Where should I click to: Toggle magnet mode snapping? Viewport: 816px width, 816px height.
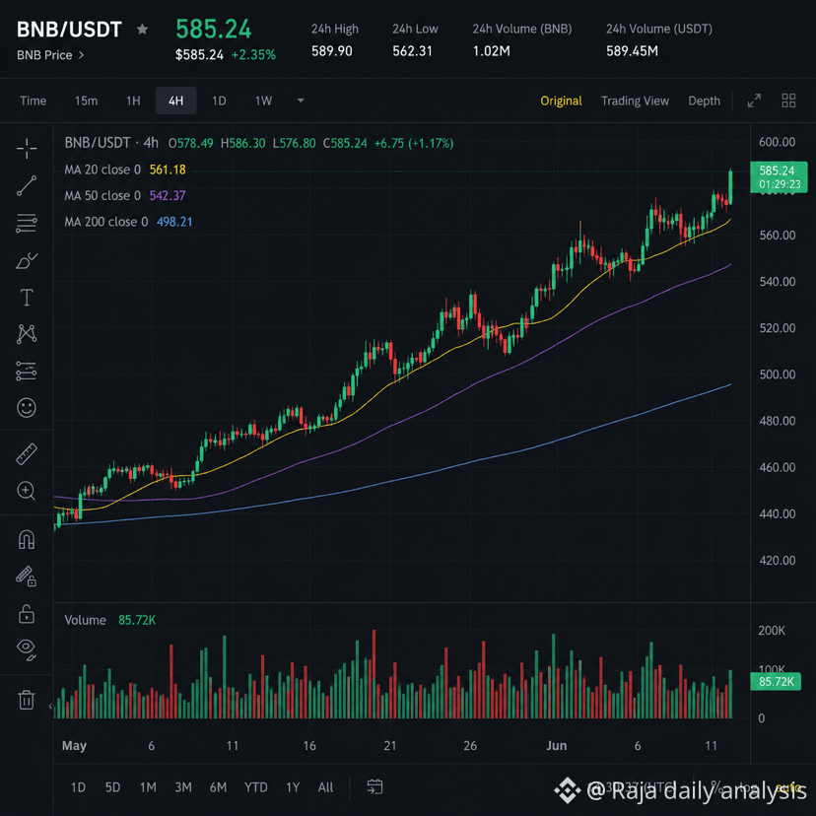point(27,539)
